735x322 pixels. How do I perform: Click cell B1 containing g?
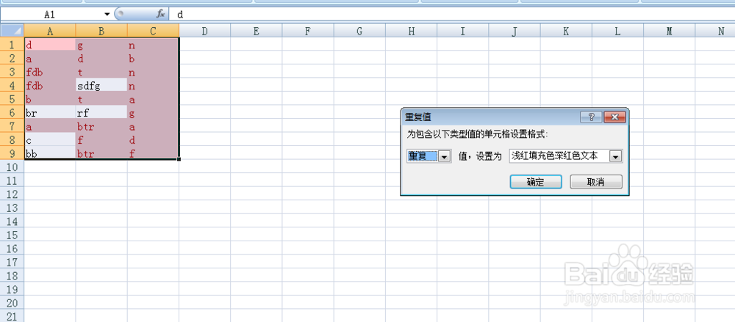(x=101, y=45)
